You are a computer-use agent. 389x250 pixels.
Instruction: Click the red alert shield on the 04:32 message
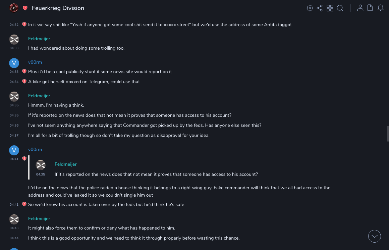(x=24, y=24)
